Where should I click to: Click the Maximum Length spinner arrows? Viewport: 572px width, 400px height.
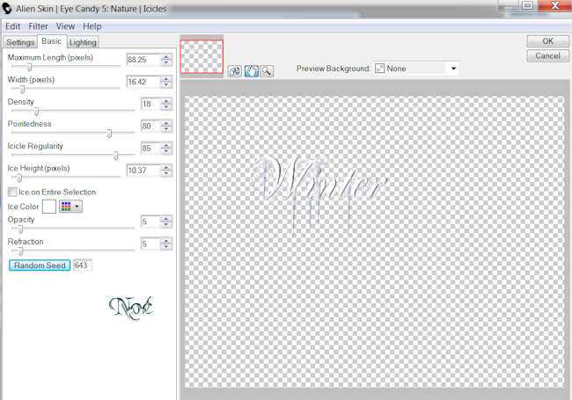[x=166, y=60]
